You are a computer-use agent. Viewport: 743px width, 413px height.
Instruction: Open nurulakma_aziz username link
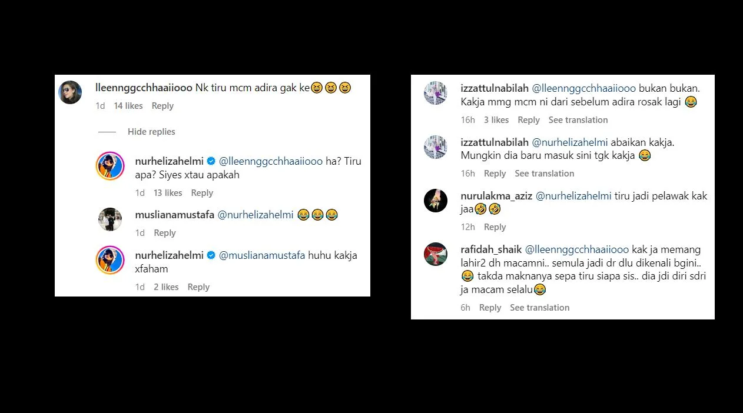495,196
